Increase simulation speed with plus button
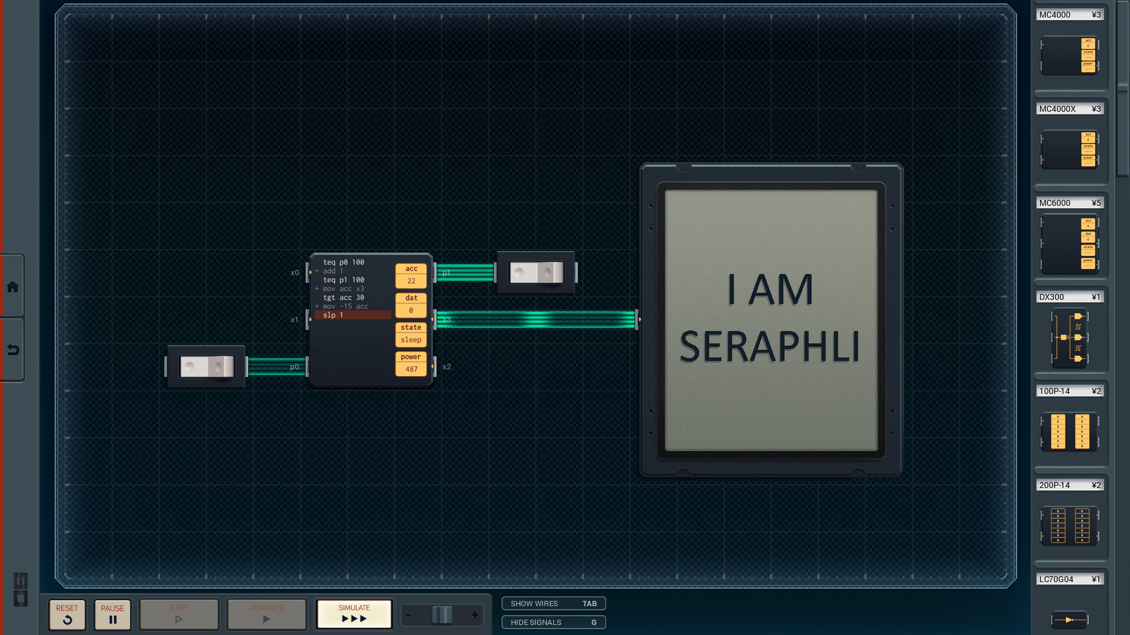 click(475, 616)
